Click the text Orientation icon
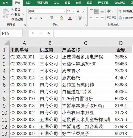 (x=109, y=11)
